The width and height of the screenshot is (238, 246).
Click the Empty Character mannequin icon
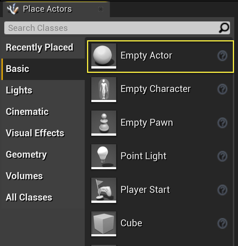click(104, 89)
